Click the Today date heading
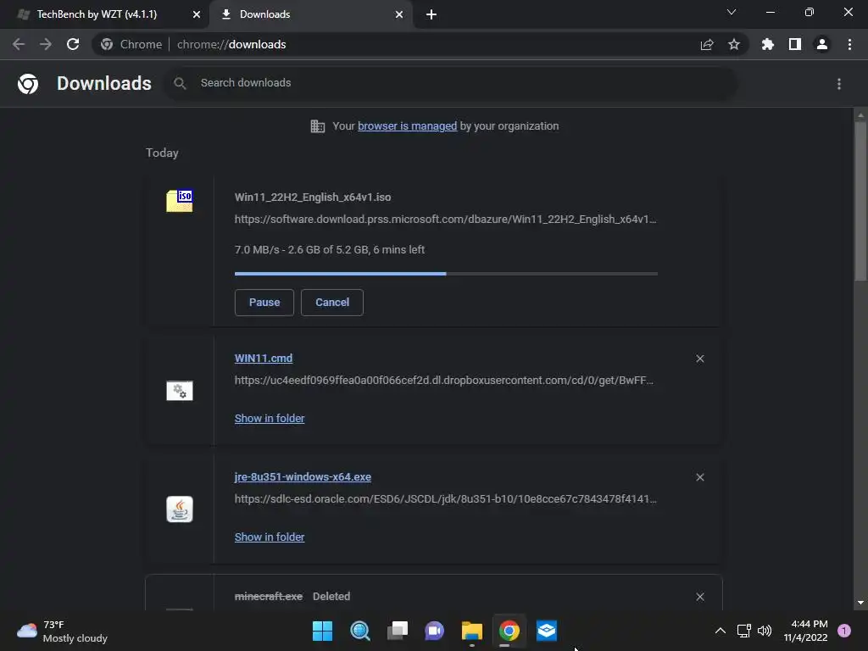 coord(162,153)
